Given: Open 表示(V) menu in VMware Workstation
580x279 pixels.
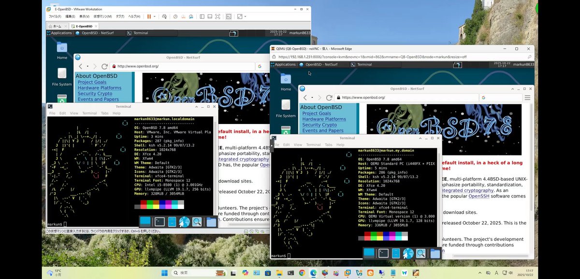Looking at the screenshot, I should (84, 16).
